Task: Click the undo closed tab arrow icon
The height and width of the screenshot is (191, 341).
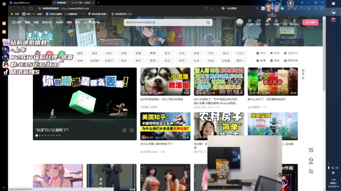Action: pyautogui.click(x=302, y=8)
